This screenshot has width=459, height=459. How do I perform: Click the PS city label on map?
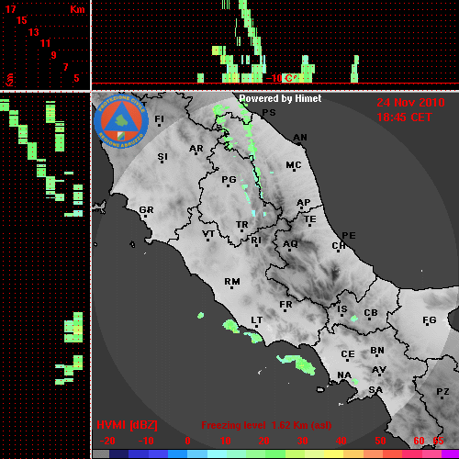coord(269,113)
